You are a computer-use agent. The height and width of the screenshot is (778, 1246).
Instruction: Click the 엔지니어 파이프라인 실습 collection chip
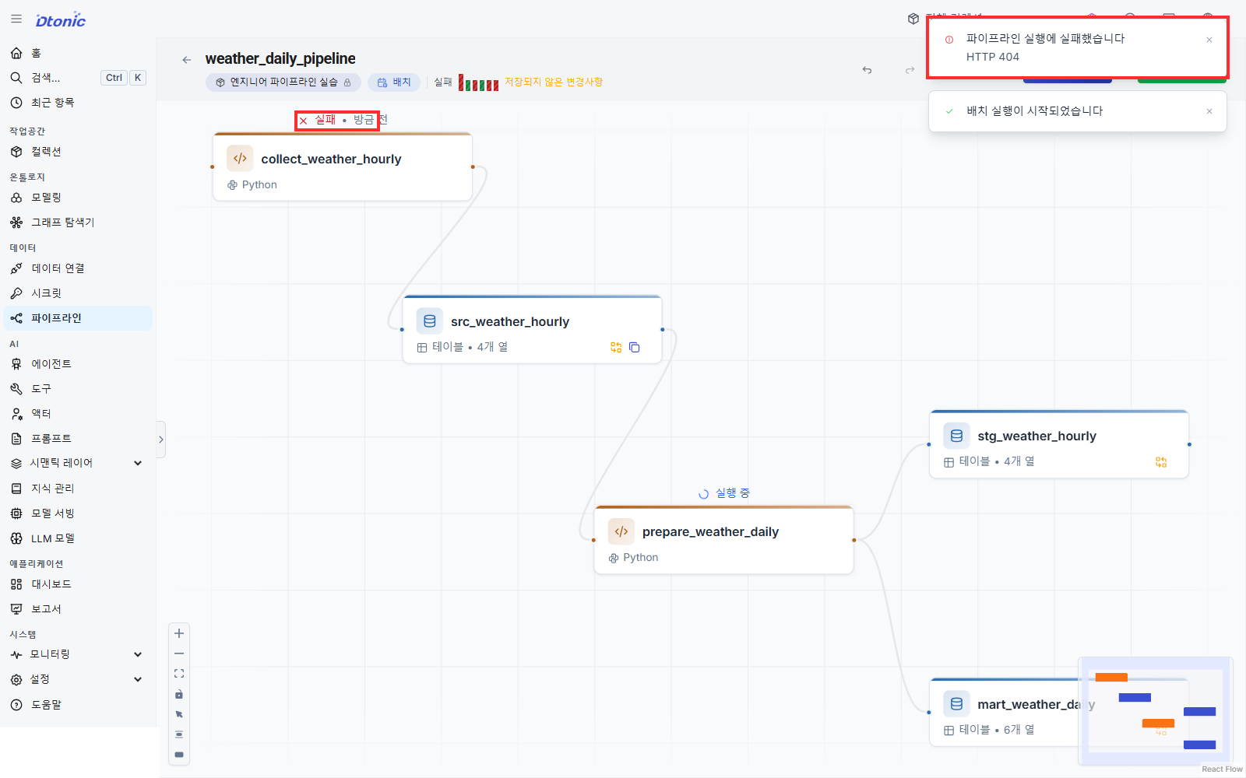(x=283, y=82)
